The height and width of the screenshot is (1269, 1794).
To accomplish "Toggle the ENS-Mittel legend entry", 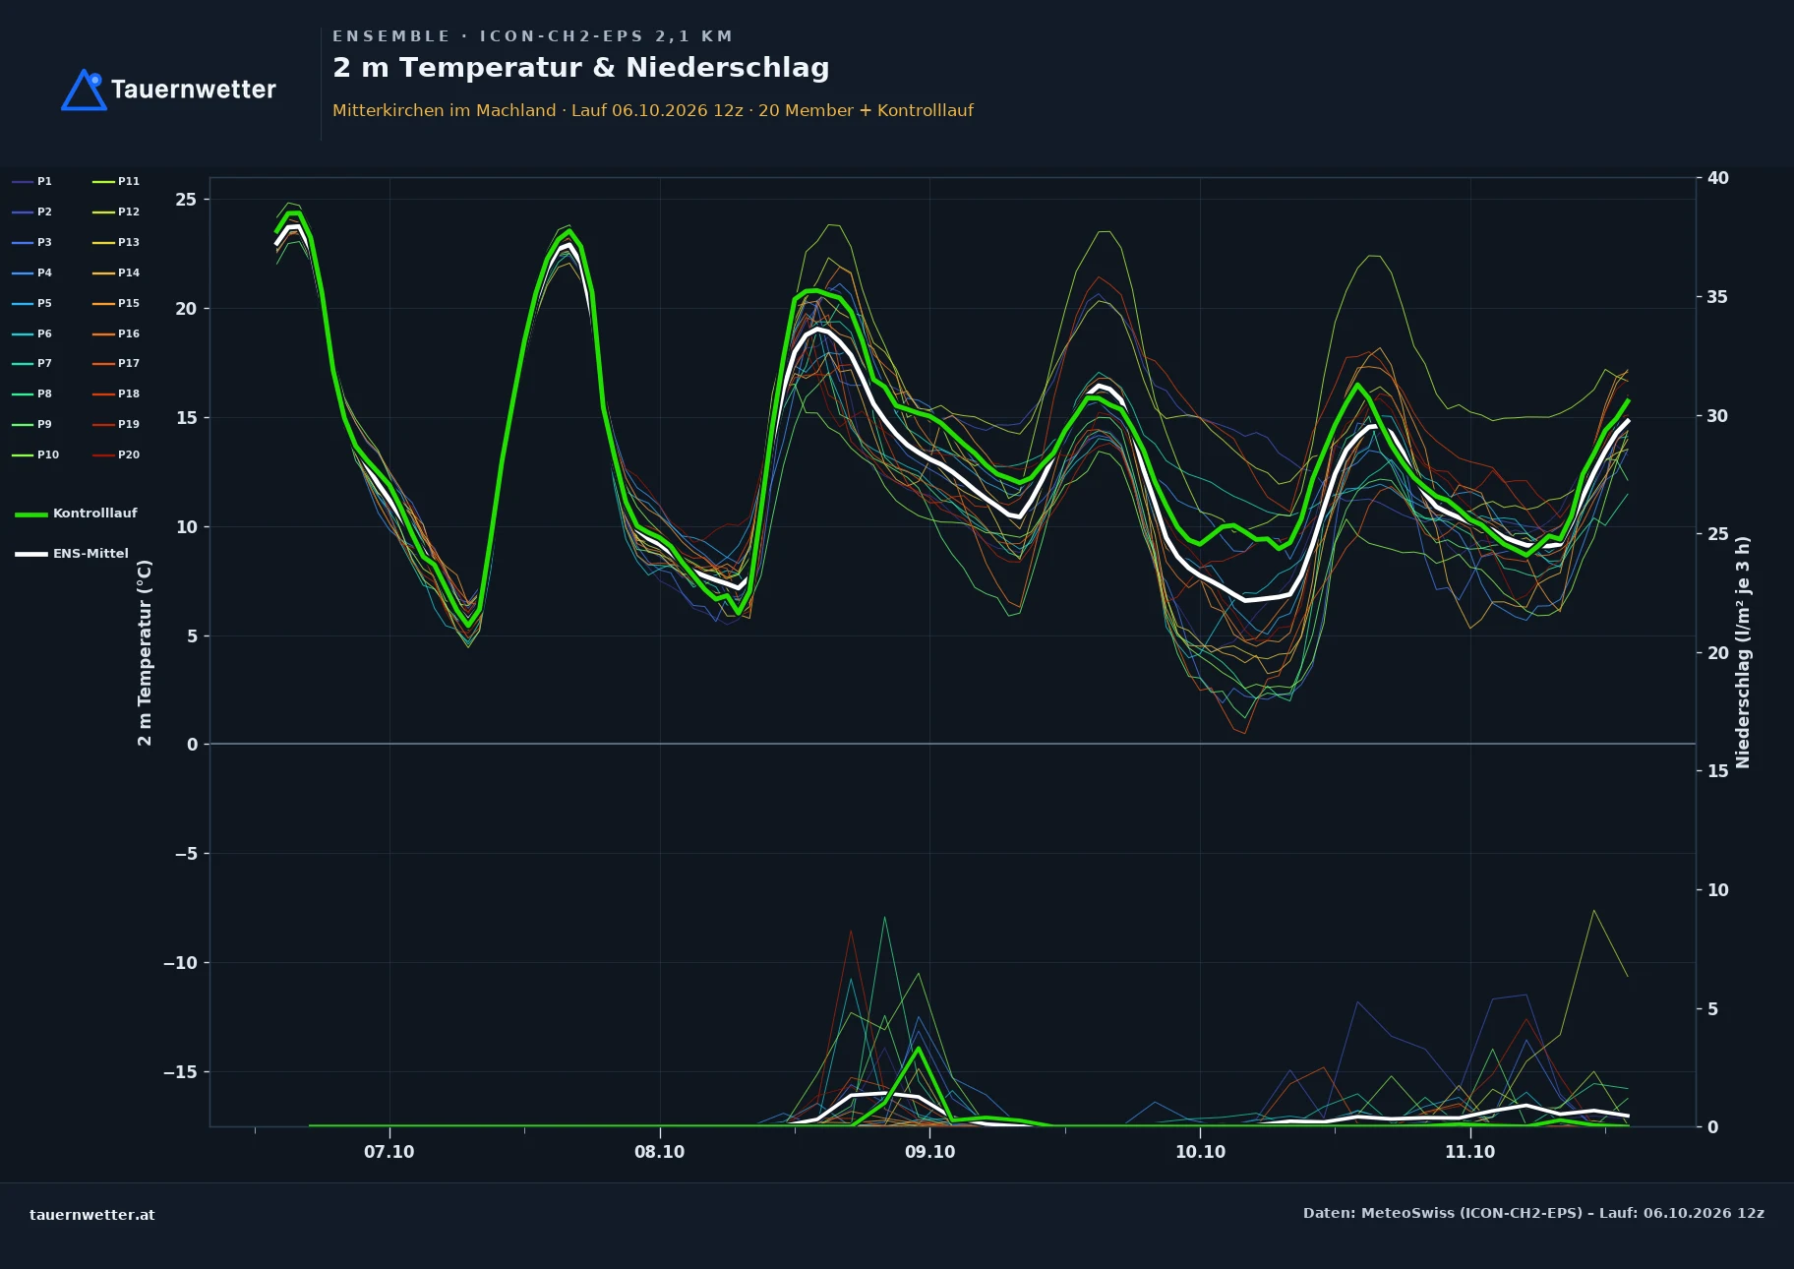I will [72, 554].
